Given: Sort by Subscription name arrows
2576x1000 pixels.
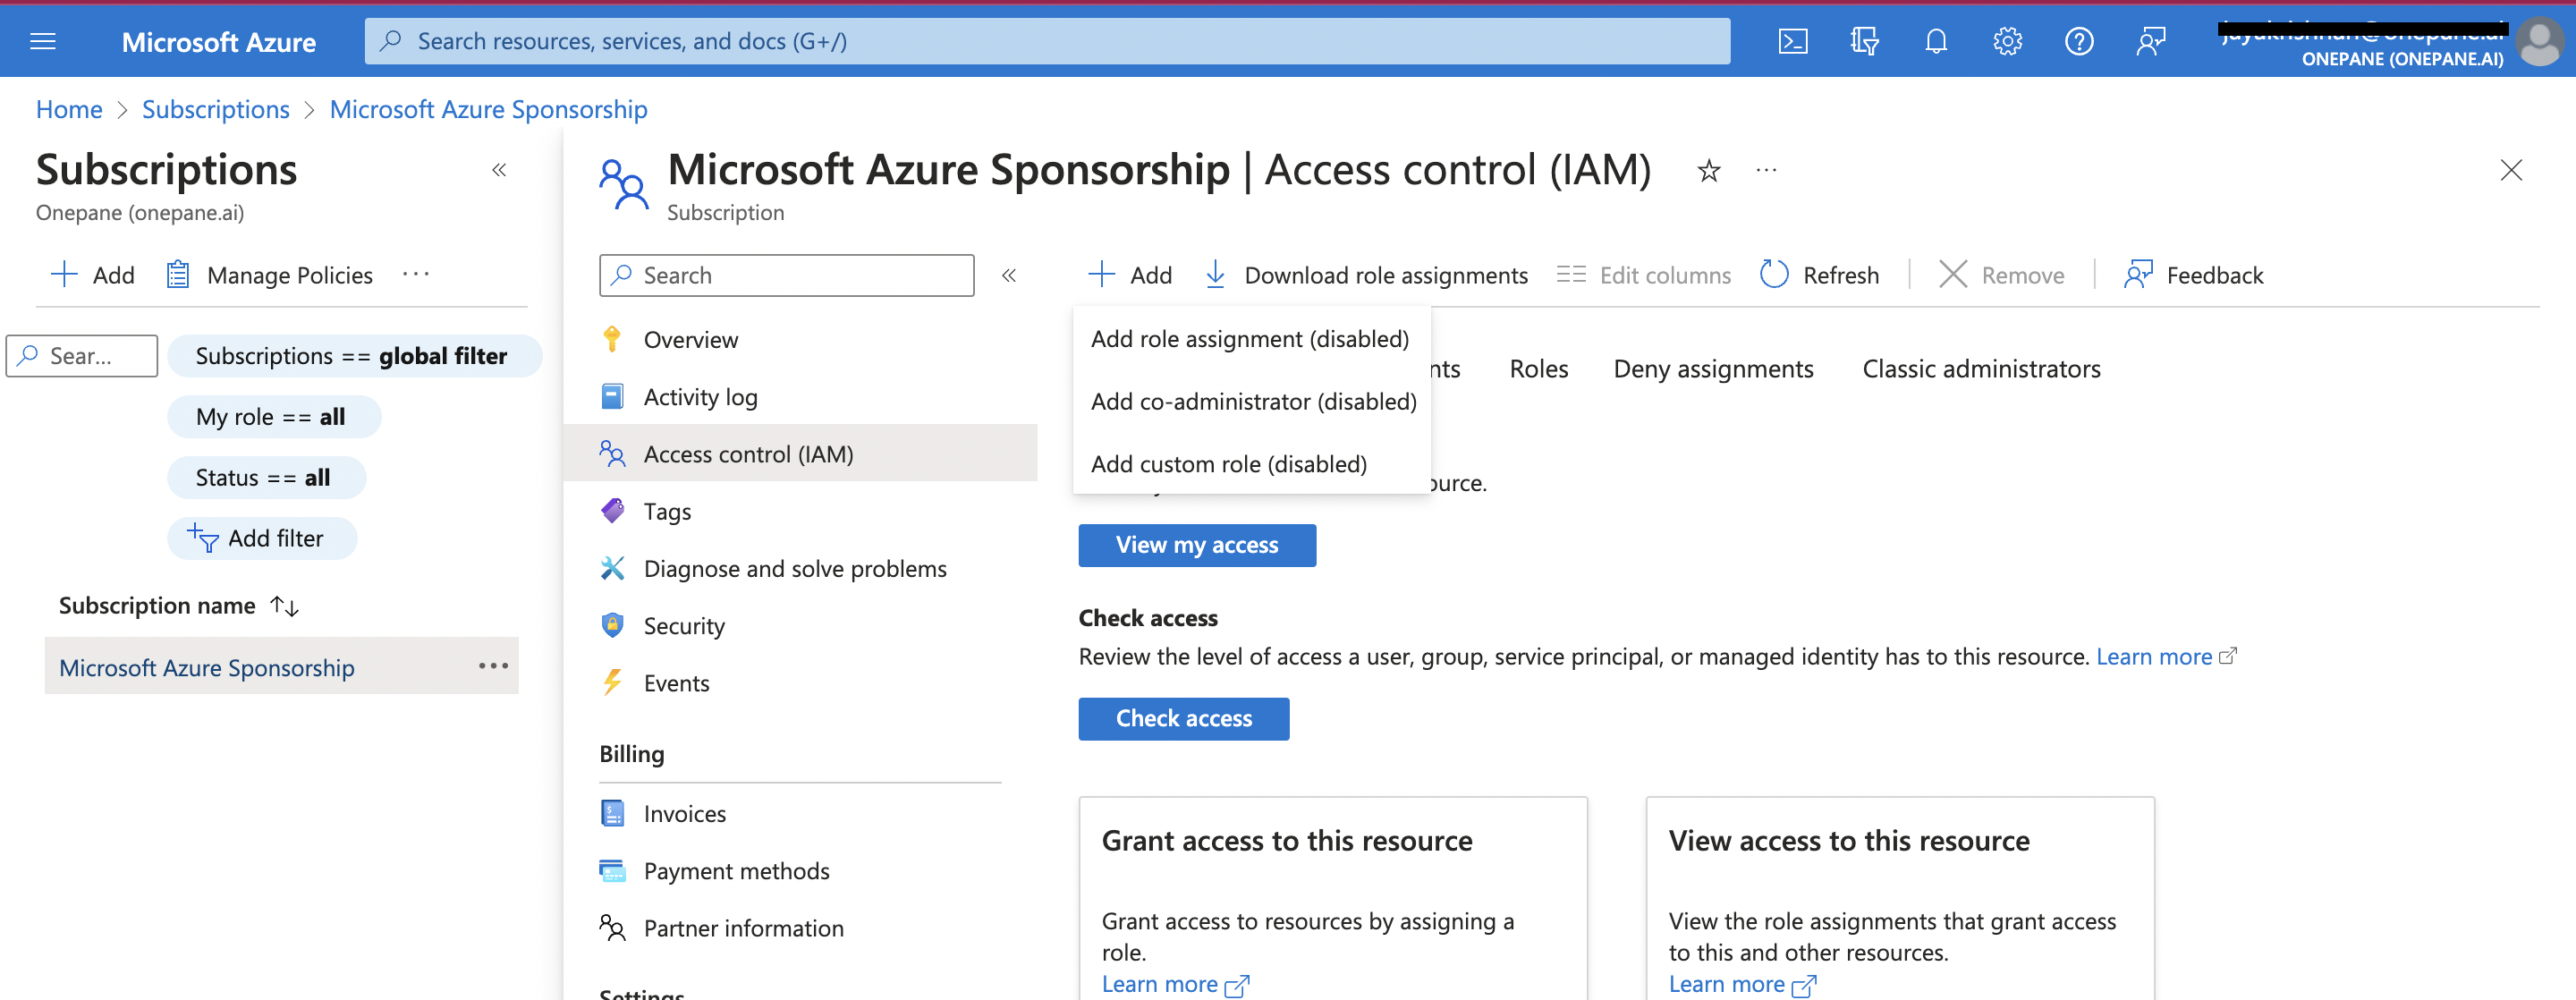Looking at the screenshot, I should [x=285, y=606].
